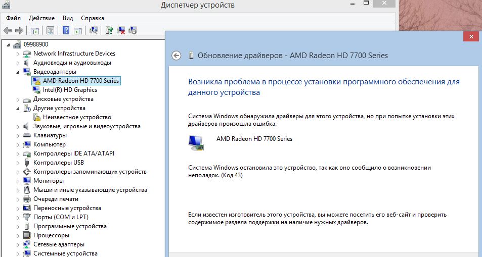Image resolution: width=482 pixels, height=257 pixels.
Task: Click the computer icon beside root node 09988900
Action: click(17, 44)
